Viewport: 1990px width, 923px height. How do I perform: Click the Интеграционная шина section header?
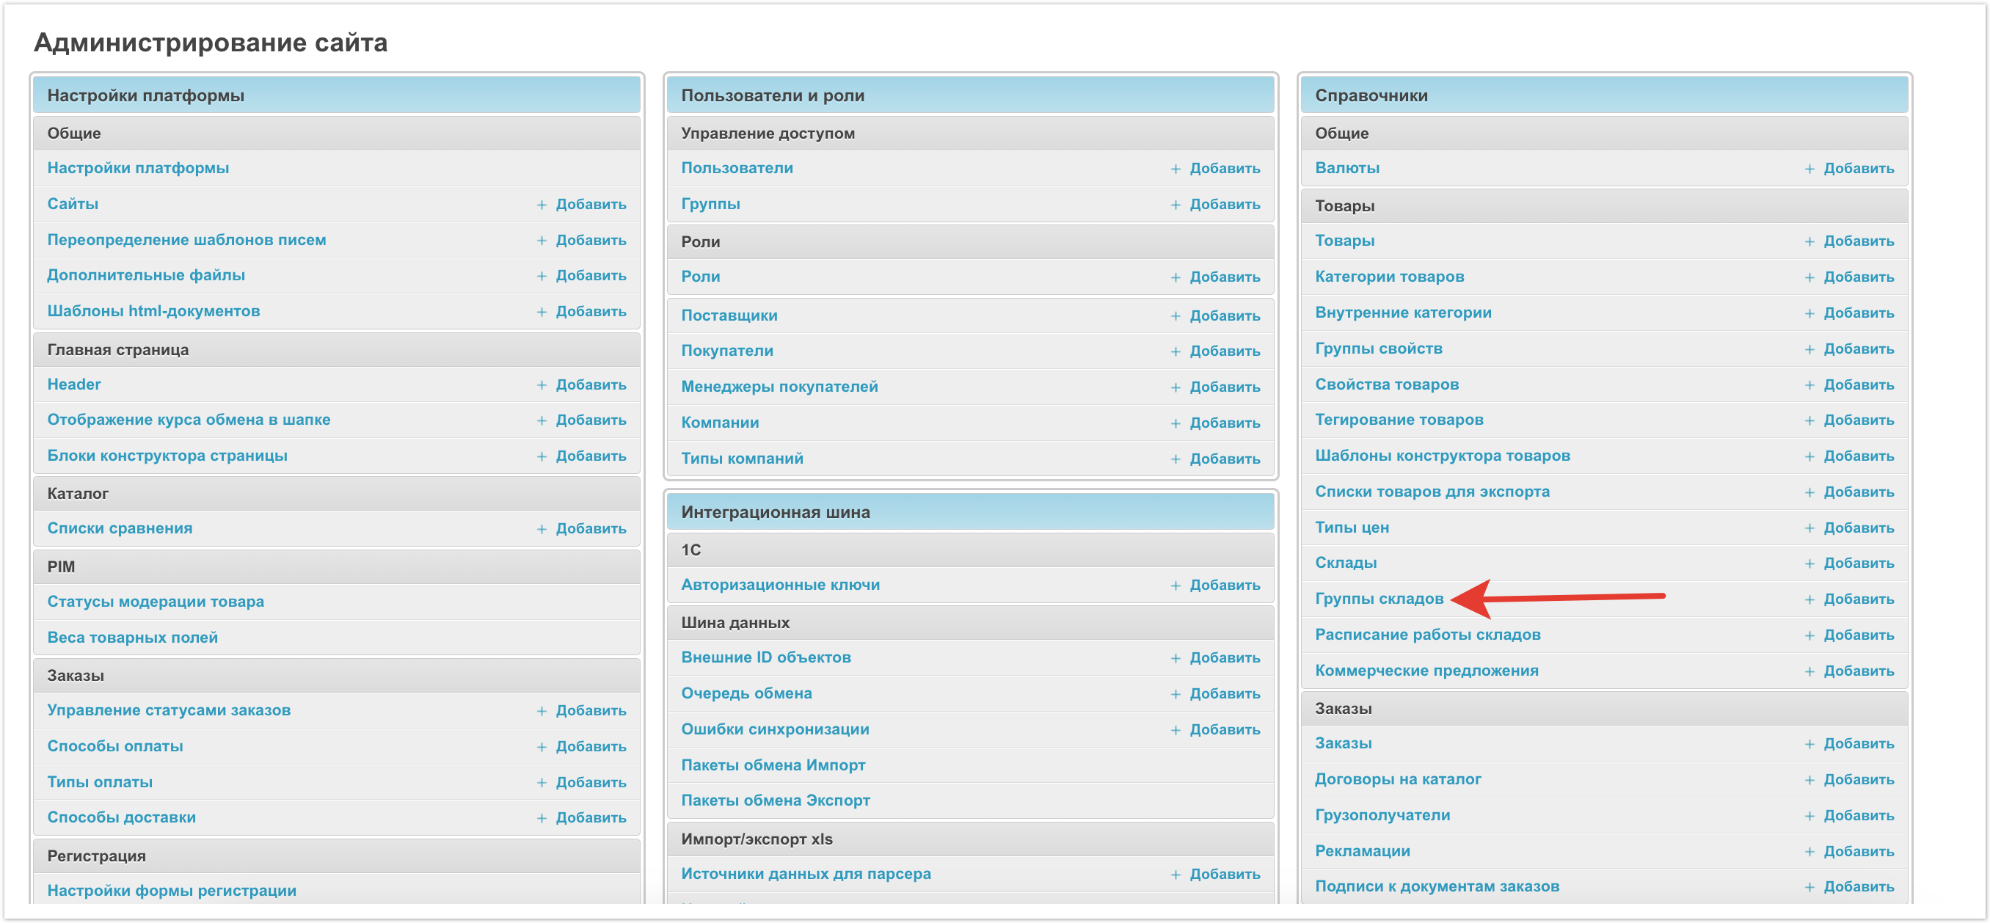pos(775,512)
